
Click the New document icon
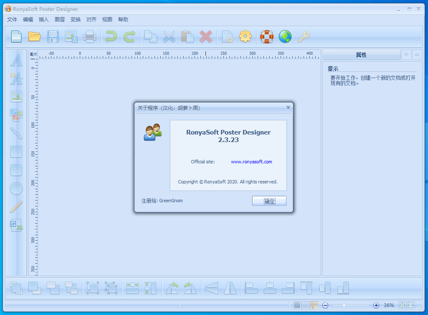pyautogui.click(x=16, y=37)
